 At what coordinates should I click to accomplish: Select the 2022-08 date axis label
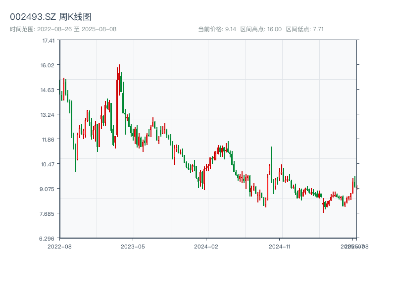coord(59,246)
